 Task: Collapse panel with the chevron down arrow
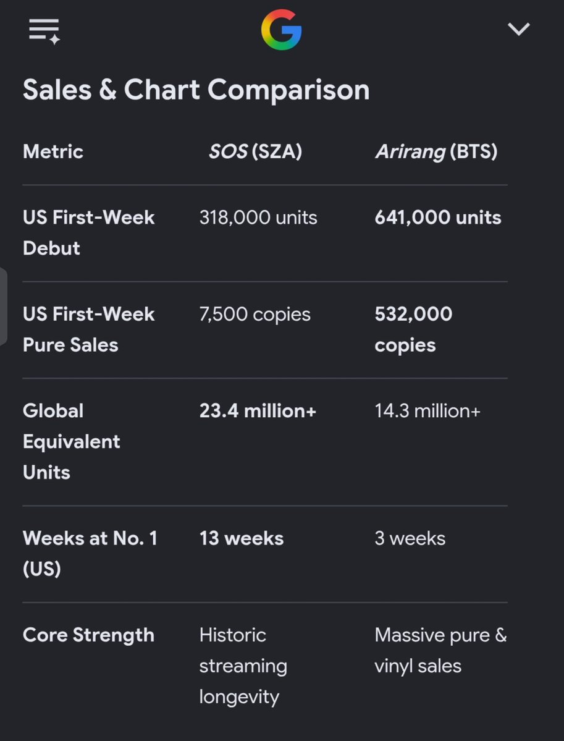pos(519,29)
